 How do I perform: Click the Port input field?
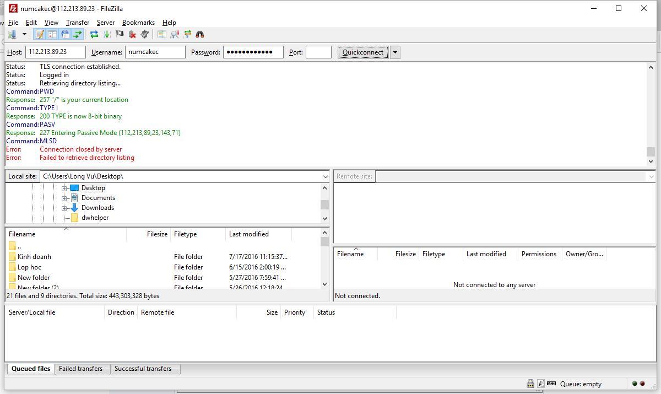318,52
